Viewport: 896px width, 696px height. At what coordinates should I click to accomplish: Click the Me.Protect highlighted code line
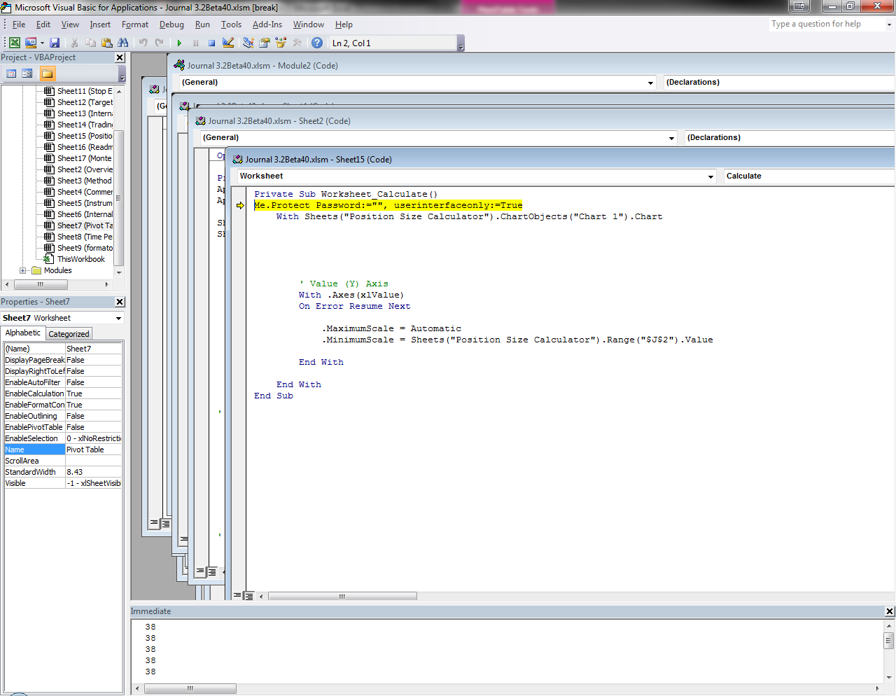(388, 205)
